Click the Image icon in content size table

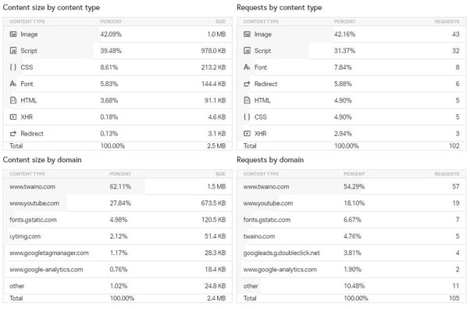pos(13,34)
